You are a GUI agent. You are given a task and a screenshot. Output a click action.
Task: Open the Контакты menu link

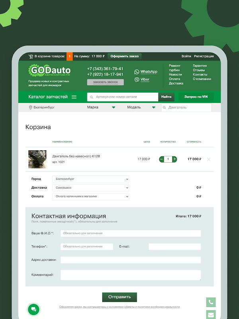[200, 75]
